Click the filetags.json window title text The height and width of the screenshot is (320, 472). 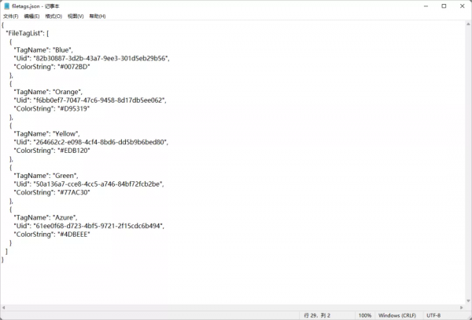(x=35, y=6)
